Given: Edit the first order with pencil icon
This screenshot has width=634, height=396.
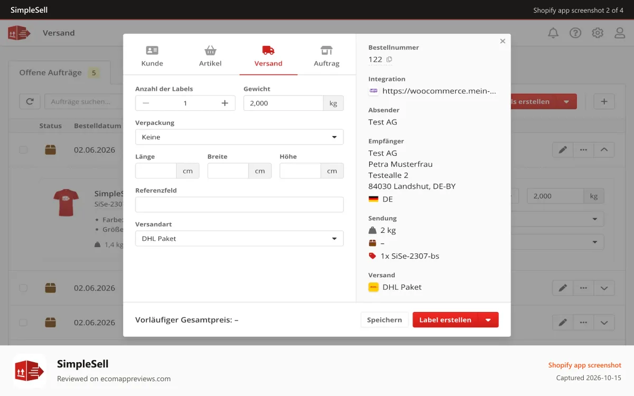Looking at the screenshot, I should coord(563,150).
